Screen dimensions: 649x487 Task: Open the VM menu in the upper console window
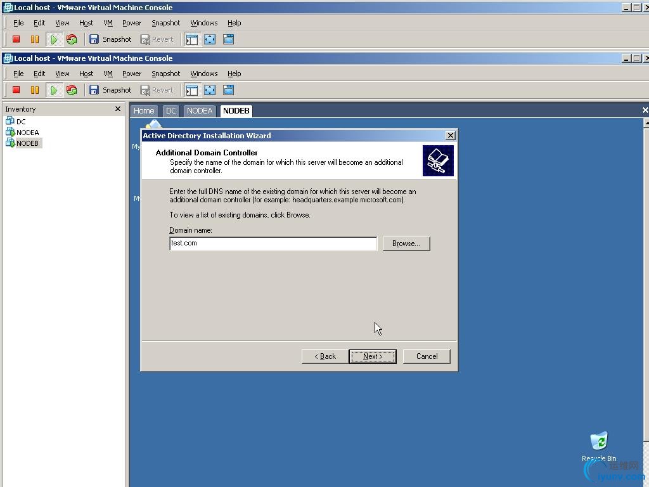click(108, 23)
